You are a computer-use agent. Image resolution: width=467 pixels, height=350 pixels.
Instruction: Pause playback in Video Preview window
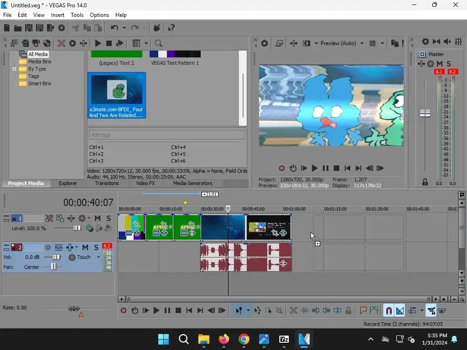pos(326,169)
